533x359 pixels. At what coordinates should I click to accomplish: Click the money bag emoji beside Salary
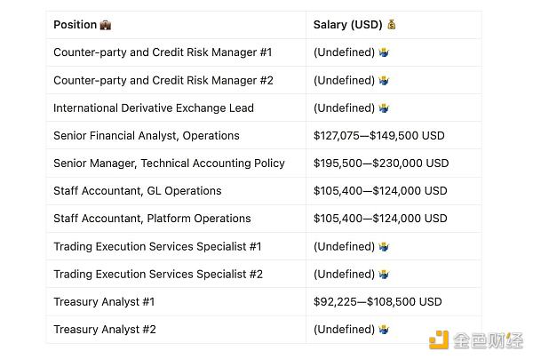(392, 25)
